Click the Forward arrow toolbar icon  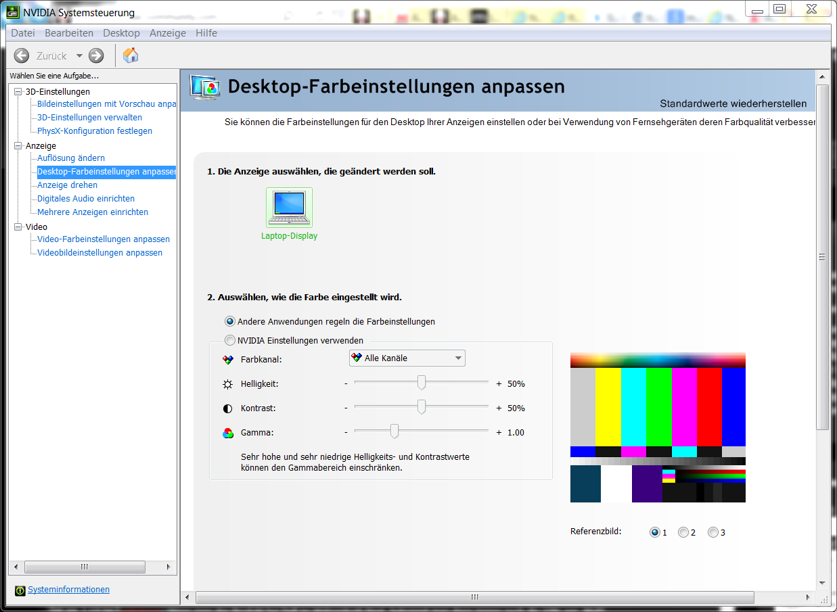tap(96, 55)
